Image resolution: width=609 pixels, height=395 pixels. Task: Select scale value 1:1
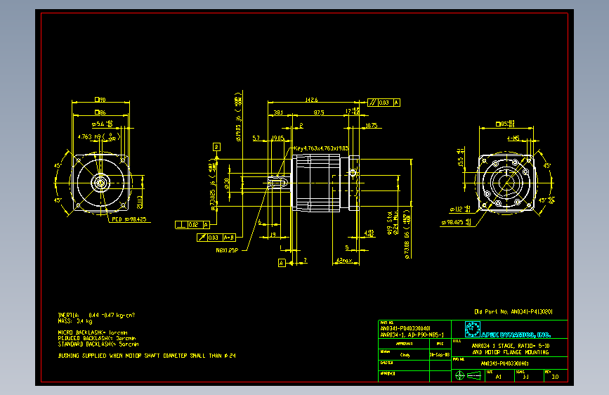coord(526,377)
